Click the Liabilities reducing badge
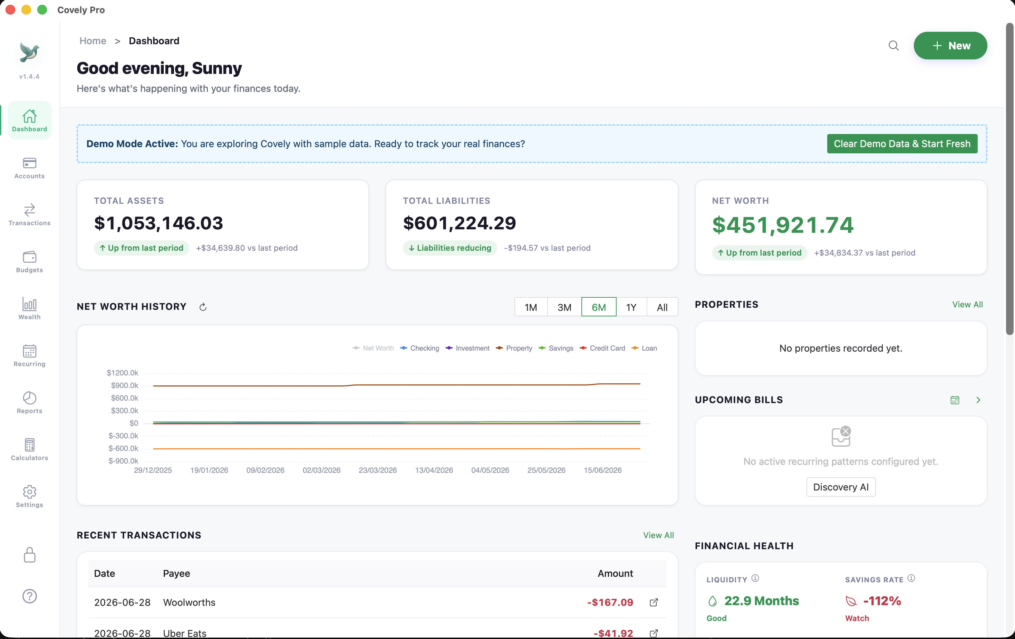 point(450,248)
